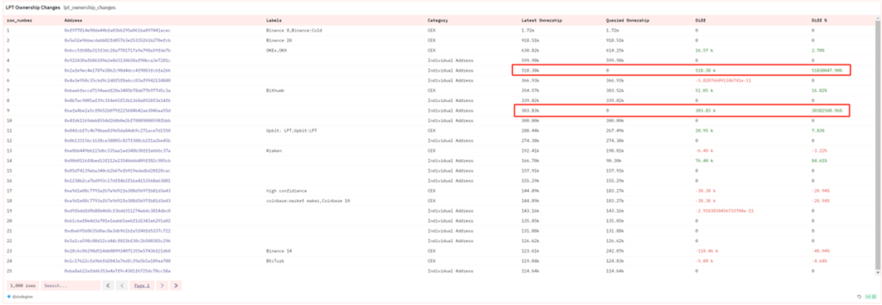882x305 pixels.
Task: Click the refresh query icon
Action: (x=859, y=297)
